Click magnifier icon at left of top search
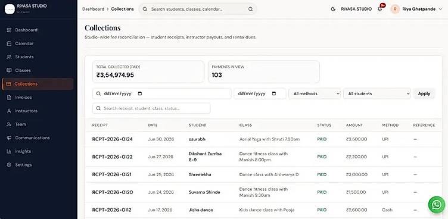Screen dimensions: 448x219 (x=145, y=9)
